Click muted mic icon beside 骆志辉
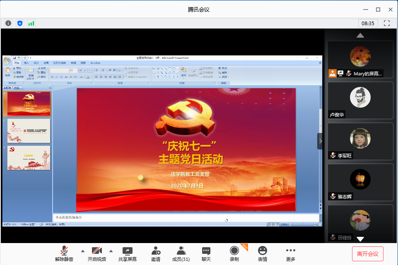 333,196
